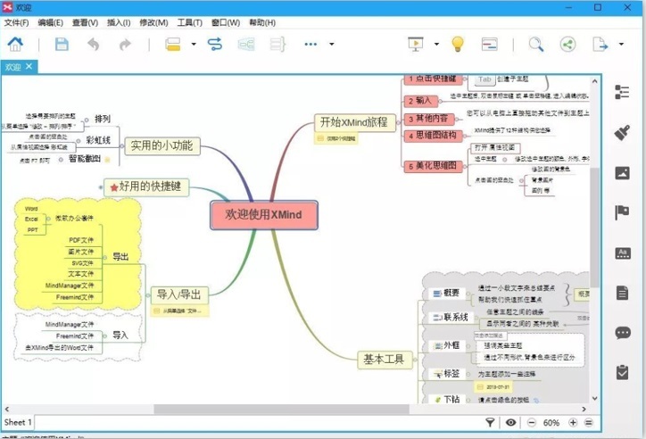Open the dropdown beside export icon

coord(621,44)
